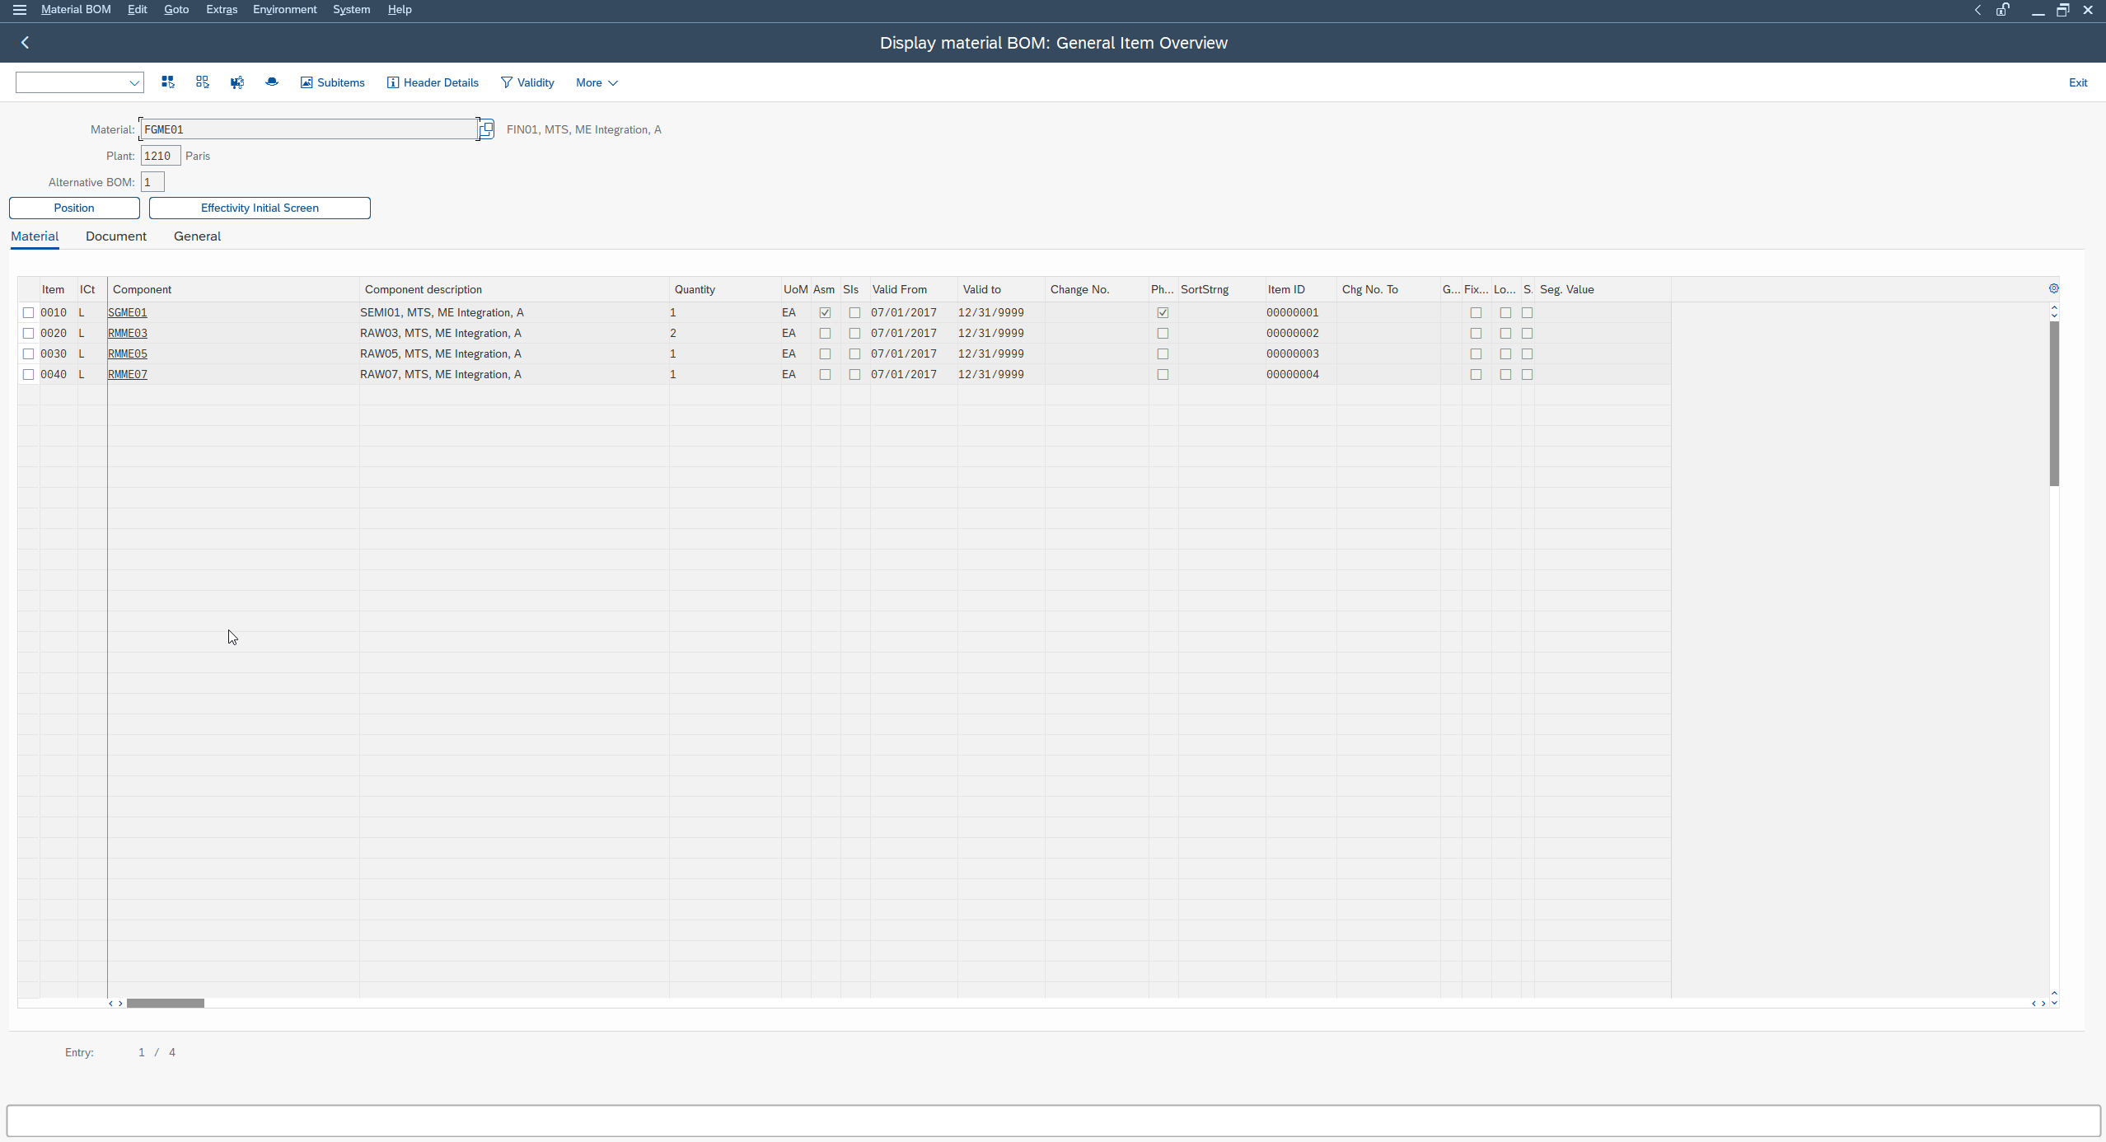This screenshot has width=2106, height=1142.
Task: Switch to the General tab
Action: pyautogui.click(x=197, y=236)
